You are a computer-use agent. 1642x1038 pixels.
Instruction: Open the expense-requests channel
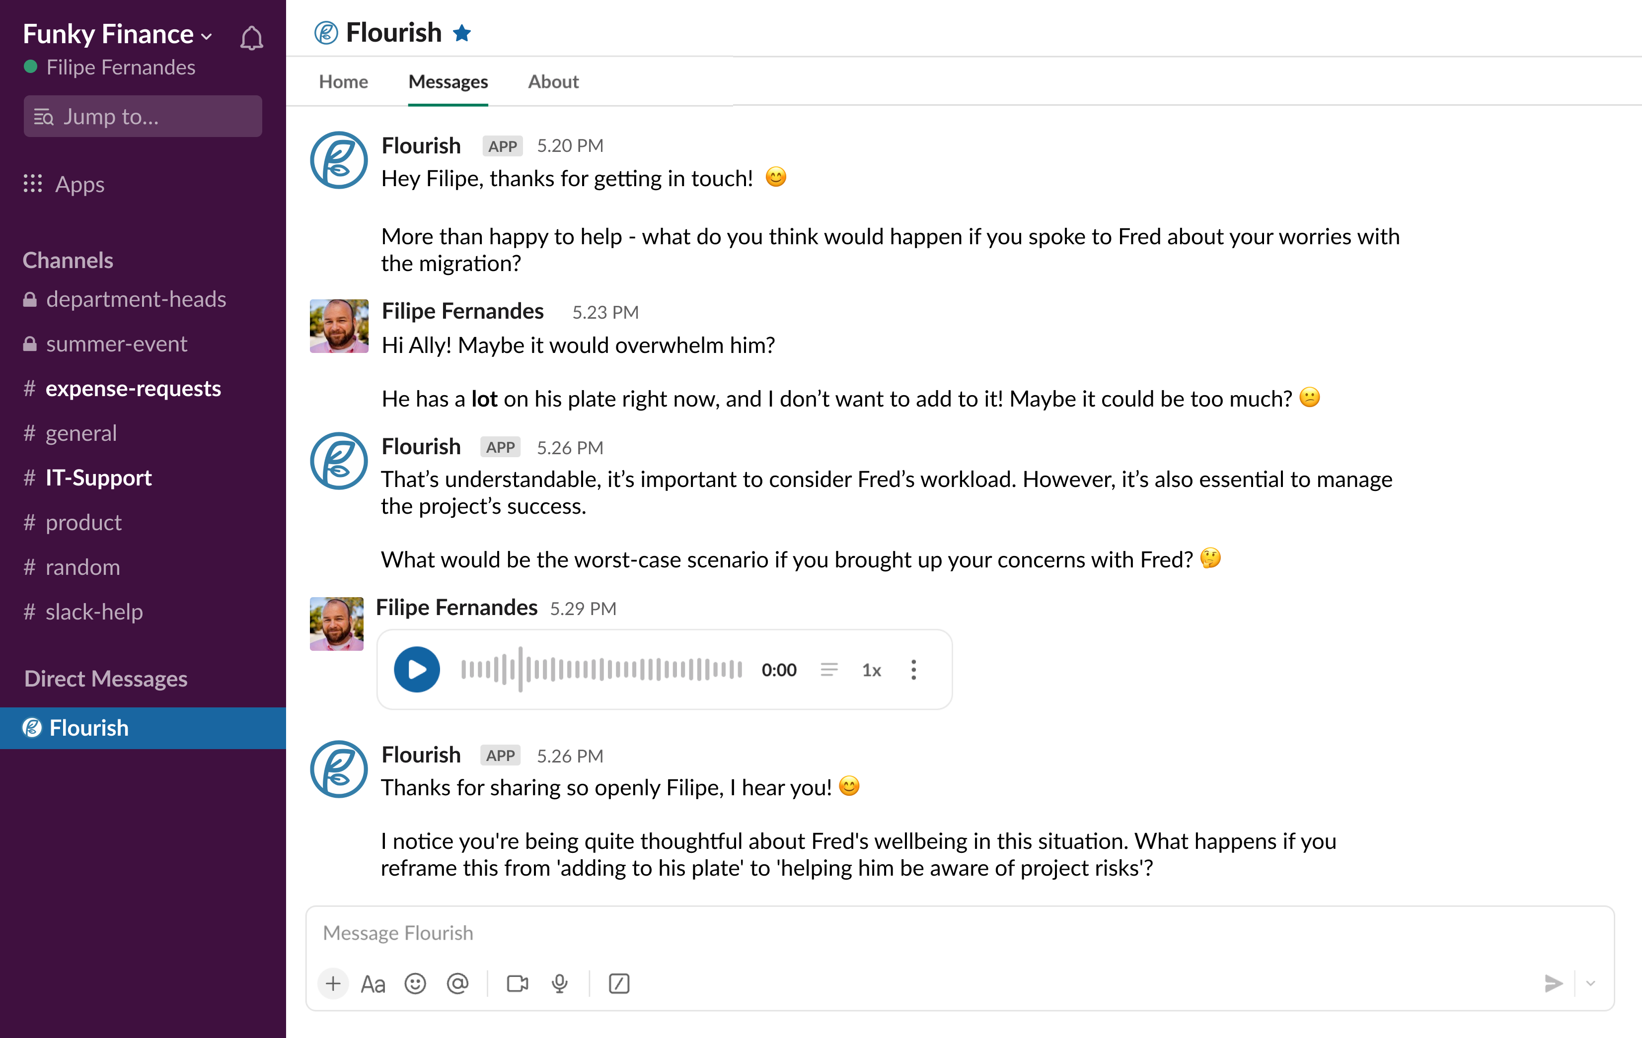pyautogui.click(x=133, y=389)
